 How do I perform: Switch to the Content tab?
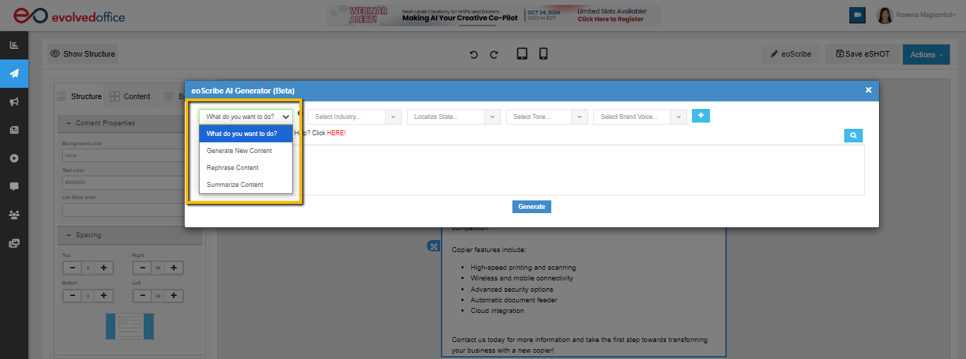130,96
